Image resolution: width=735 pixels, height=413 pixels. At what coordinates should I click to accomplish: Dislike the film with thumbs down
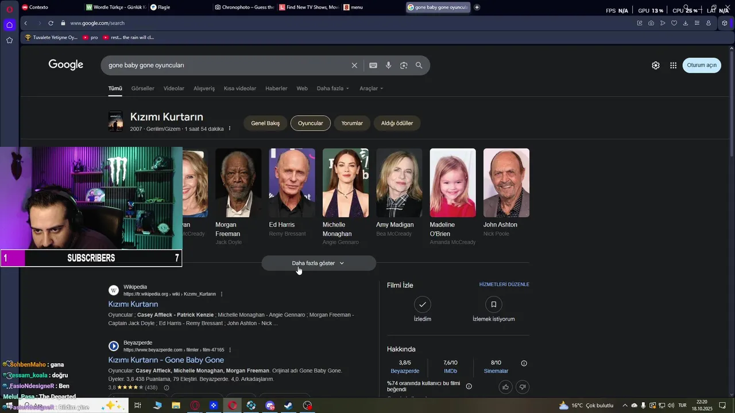pyautogui.click(x=523, y=387)
